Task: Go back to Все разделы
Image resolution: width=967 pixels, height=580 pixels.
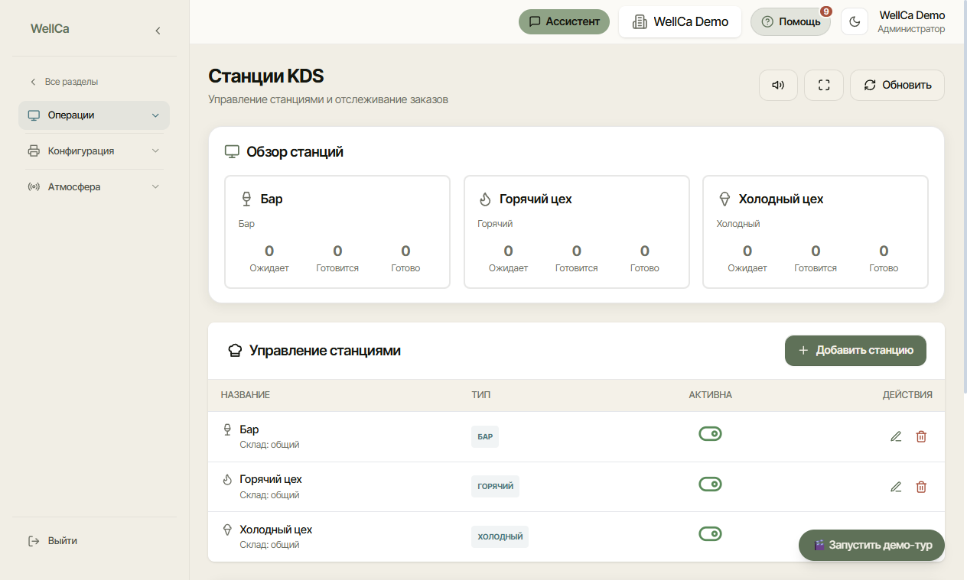Action: [63, 82]
